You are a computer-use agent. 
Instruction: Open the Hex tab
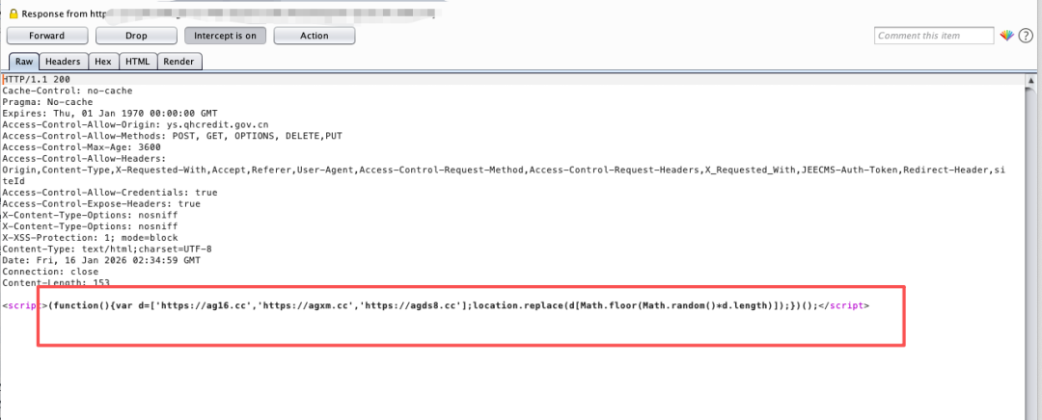(103, 62)
